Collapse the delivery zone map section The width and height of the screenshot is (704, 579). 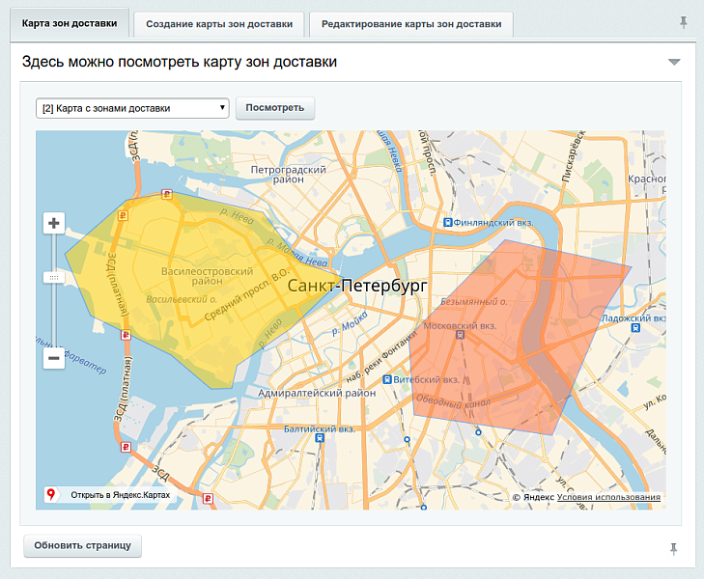(x=674, y=63)
